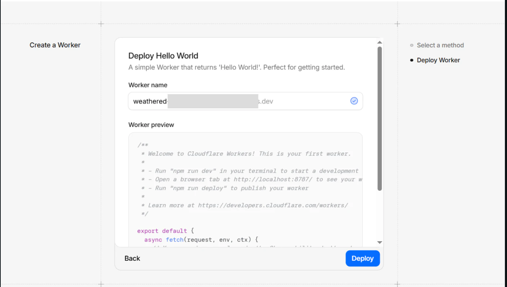Click the Deploy button
The height and width of the screenshot is (287, 507).
pos(362,258)
